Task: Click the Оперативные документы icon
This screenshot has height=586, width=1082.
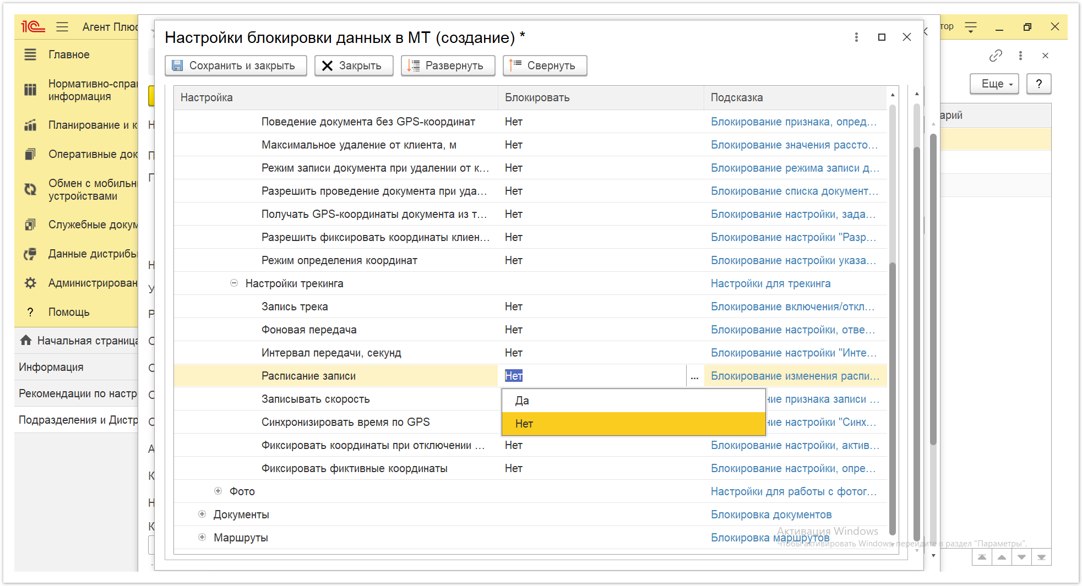Action: [x=30, y=154]
